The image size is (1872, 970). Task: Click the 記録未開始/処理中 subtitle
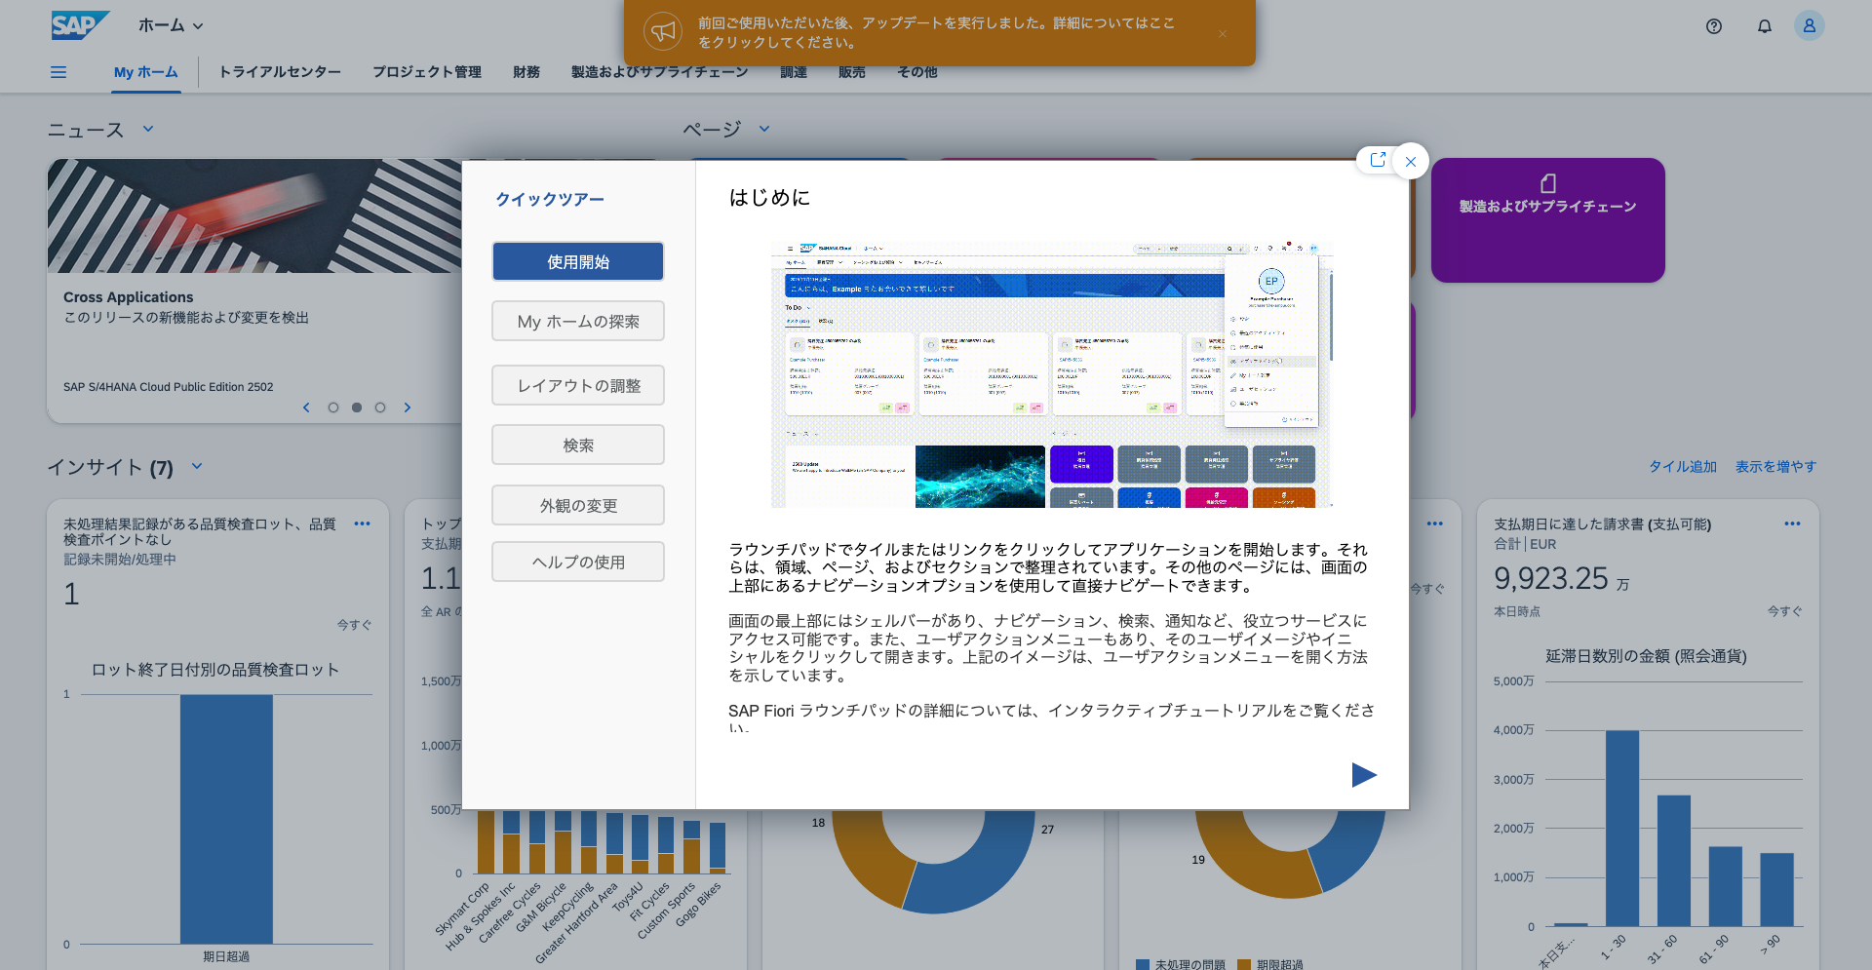[x=120, y=560]
